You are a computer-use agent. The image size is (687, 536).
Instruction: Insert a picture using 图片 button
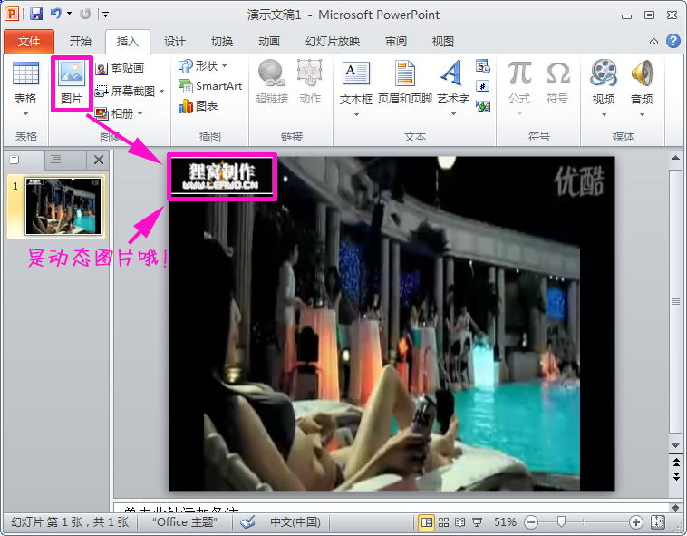point(72,83)
